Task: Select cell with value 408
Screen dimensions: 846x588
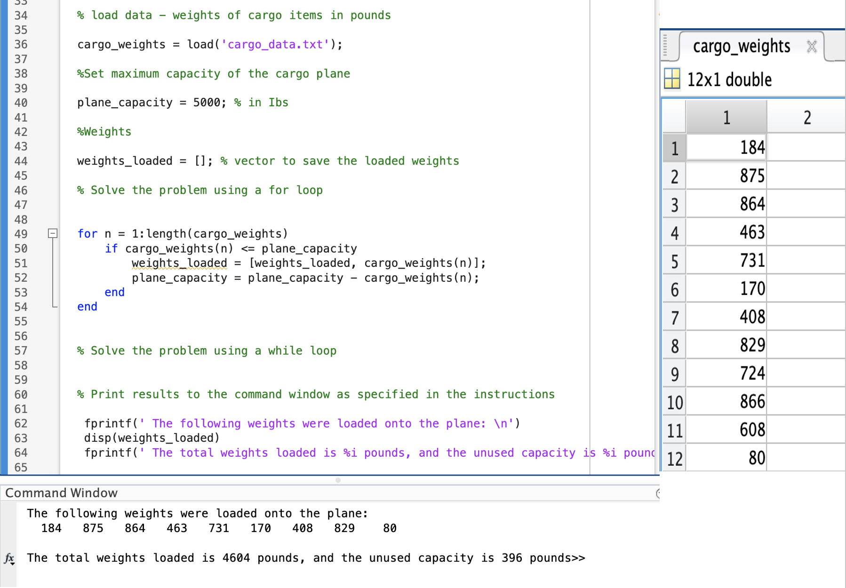Action: [x=726, y=317]
